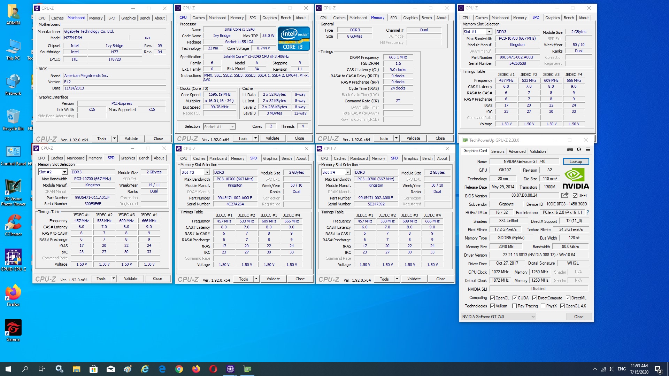
Task: Toggle the OpenGL 4.6 checkbox
Action: pos(562,306)
